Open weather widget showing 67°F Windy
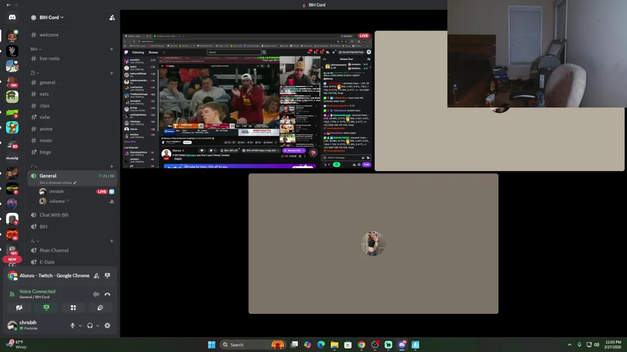 16,345
